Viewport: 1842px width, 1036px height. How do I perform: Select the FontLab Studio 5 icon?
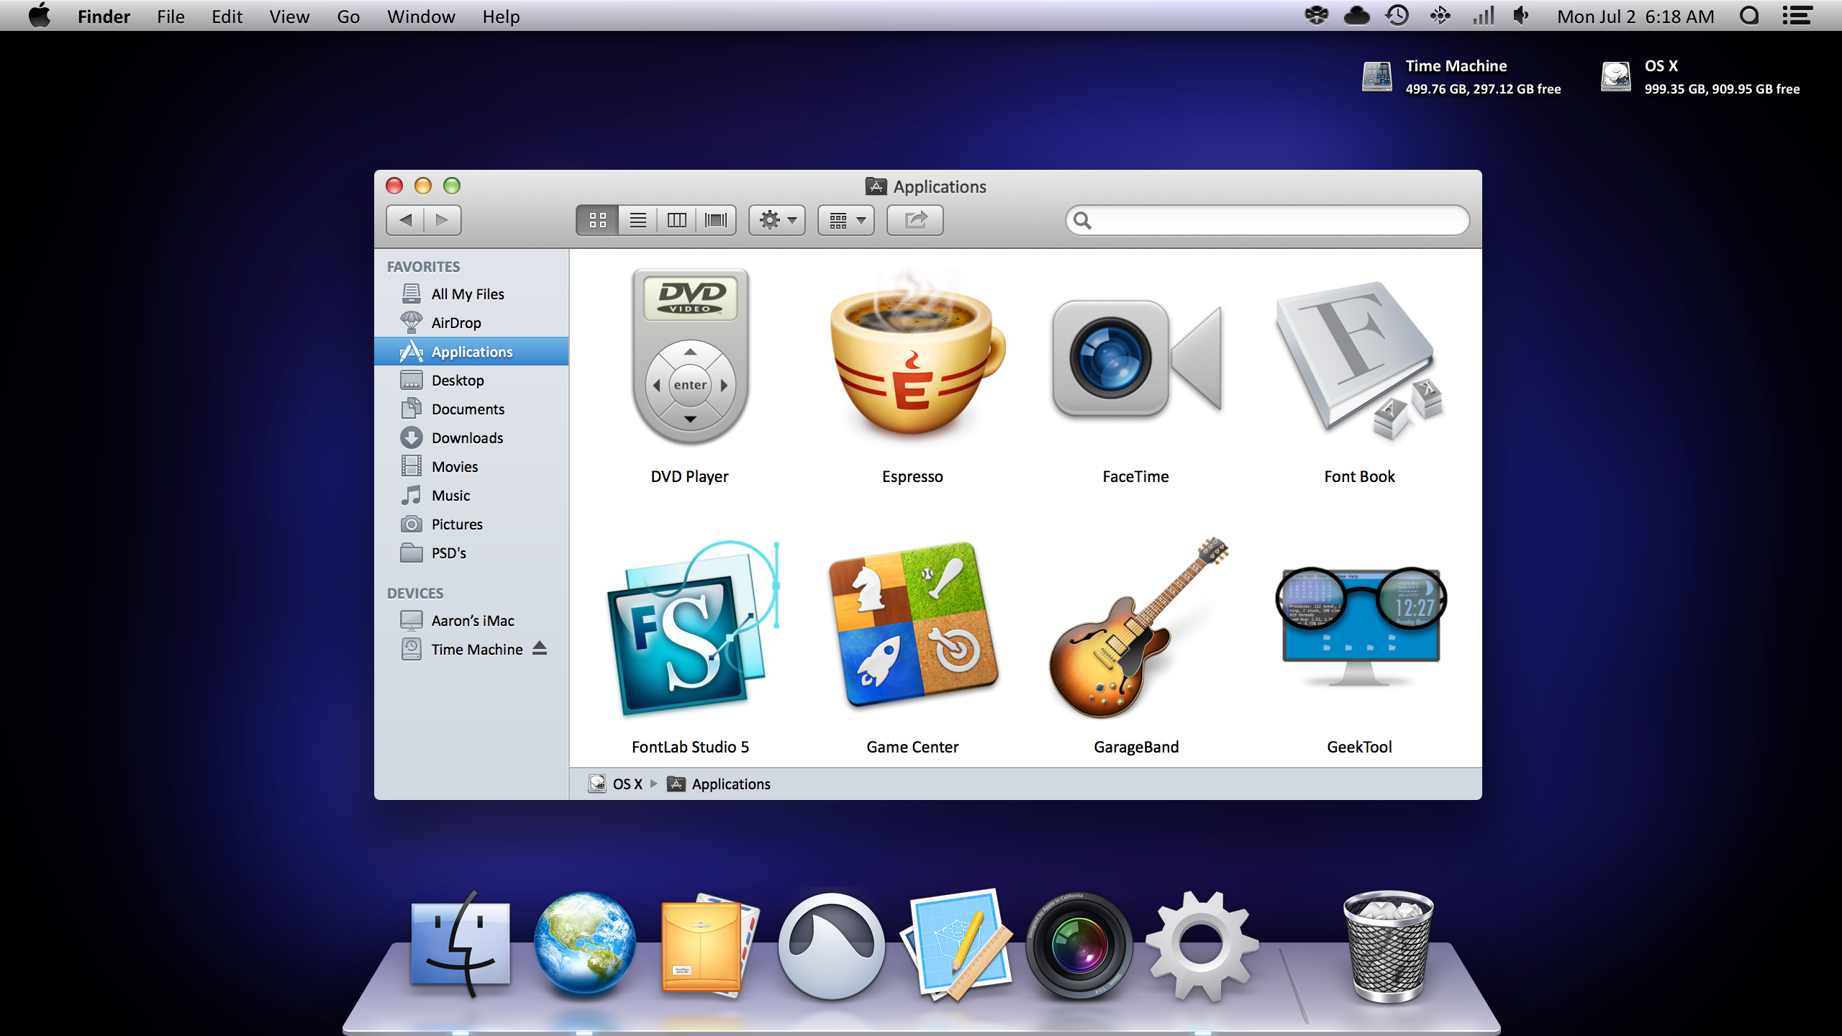point(692,628)
